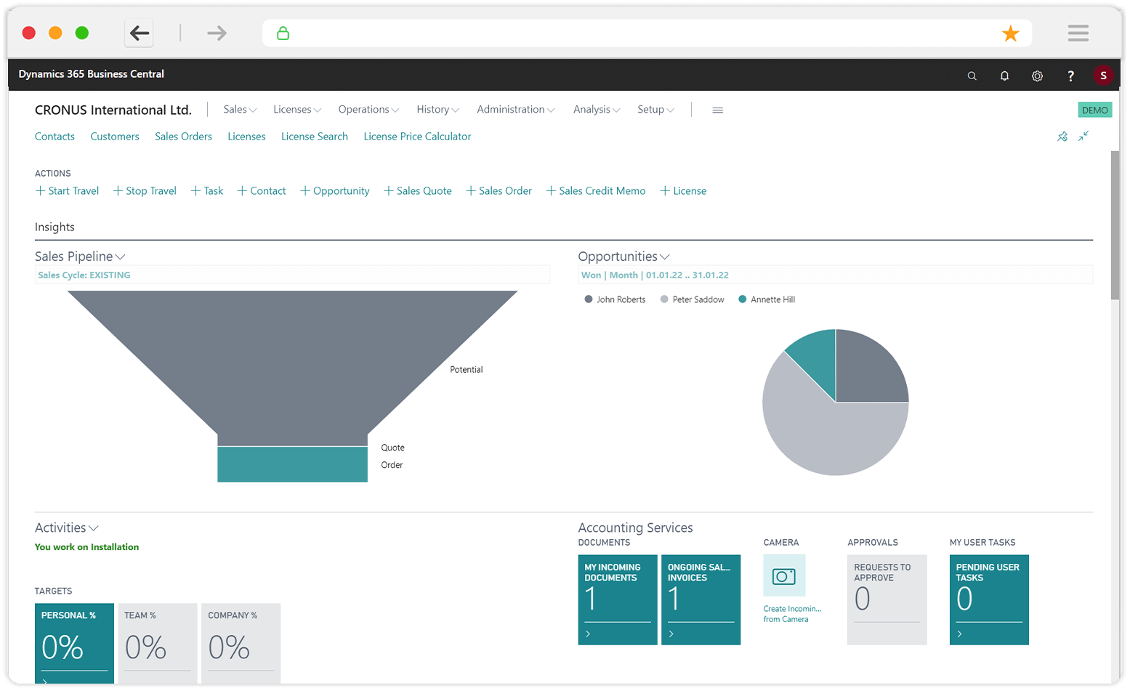The width and height of the screenshot is (1130, 691).
Task: Click arrow on Pending User Tasks tile
Action: [960, 634]
